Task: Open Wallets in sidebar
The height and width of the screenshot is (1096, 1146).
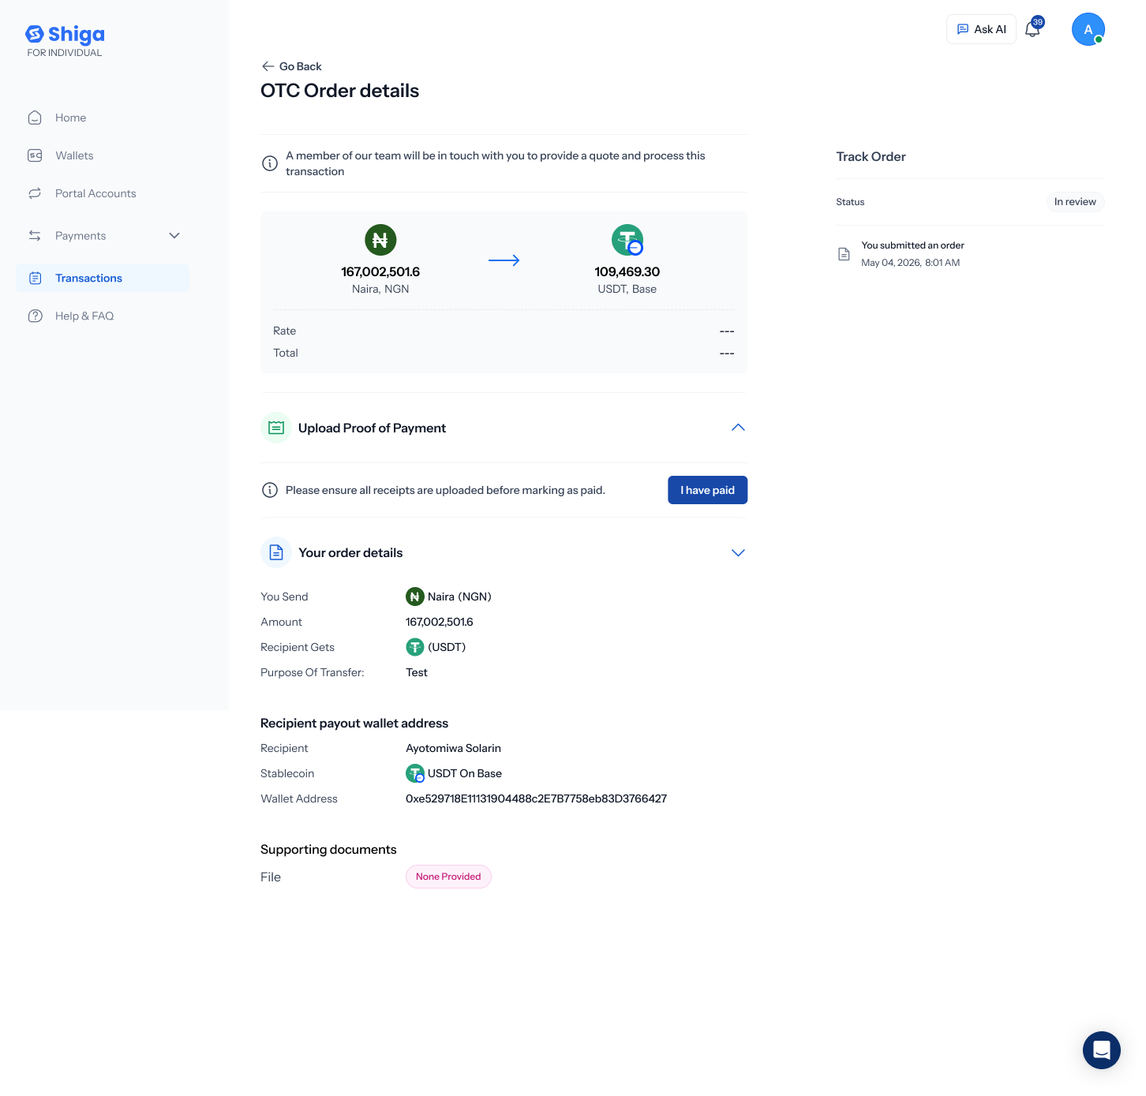Action: pyautogui.click(x=103, y=155)
